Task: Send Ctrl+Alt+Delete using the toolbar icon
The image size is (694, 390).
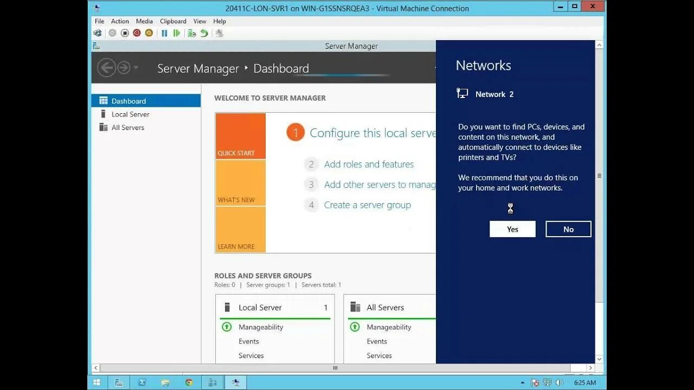Action: click(98, 33)
